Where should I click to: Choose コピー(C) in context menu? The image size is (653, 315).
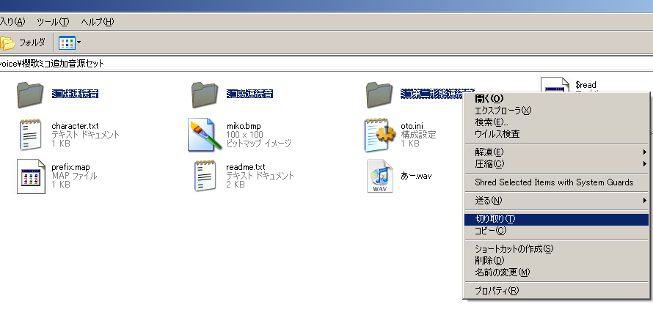tap(556, 231)
